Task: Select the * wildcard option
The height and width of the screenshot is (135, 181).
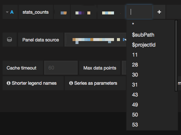Action: pos(133,24)
